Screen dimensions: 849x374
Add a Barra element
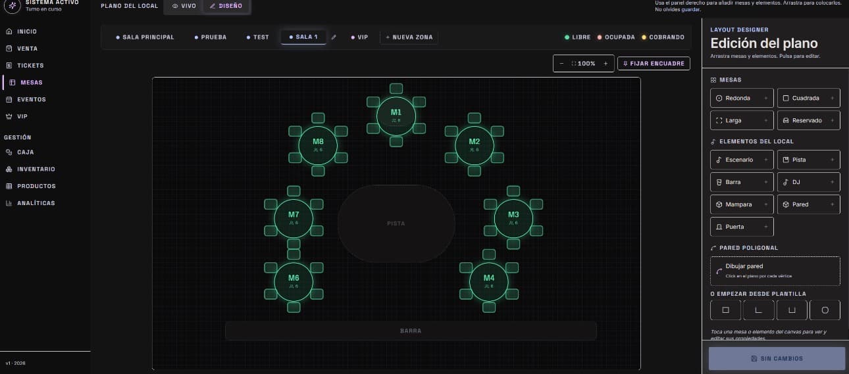742,182
